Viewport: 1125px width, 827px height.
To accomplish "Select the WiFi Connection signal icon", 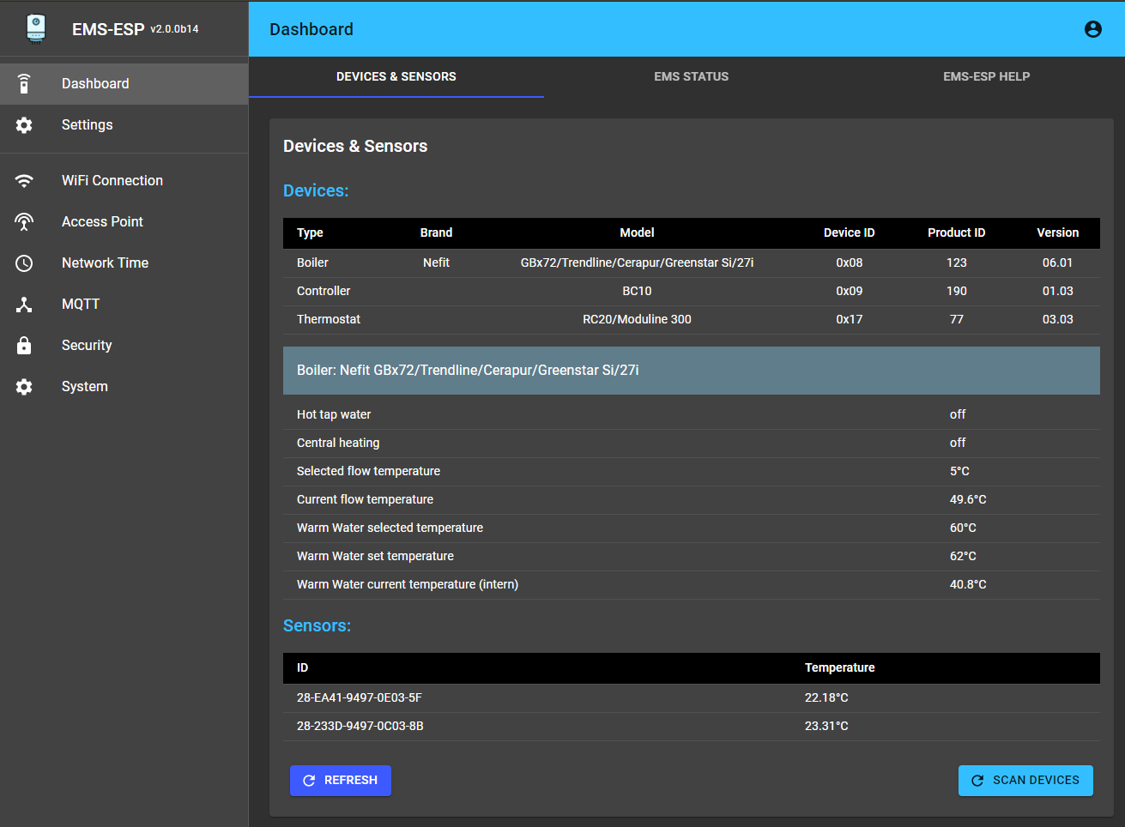I will pos(24,181).
